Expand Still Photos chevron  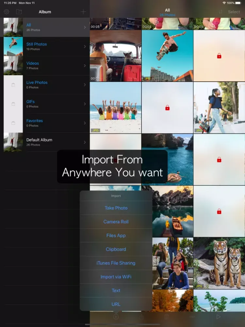click(85, 46)
